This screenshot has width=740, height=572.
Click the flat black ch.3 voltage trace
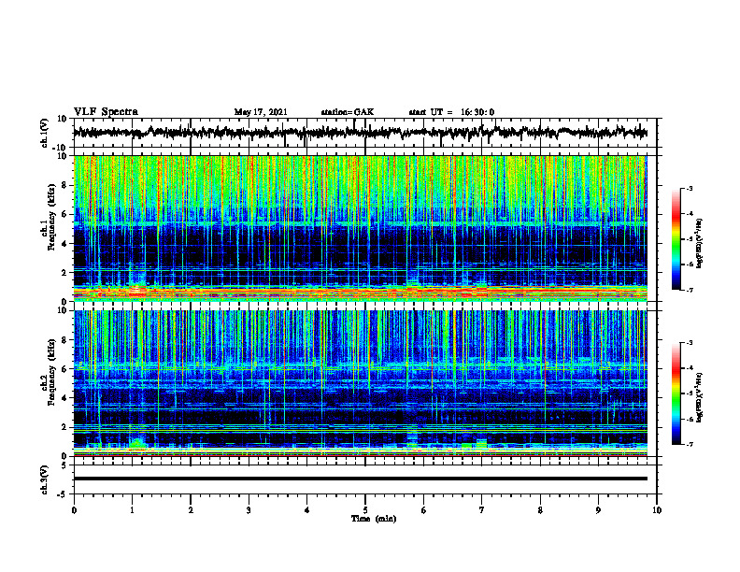coord(360,479)
